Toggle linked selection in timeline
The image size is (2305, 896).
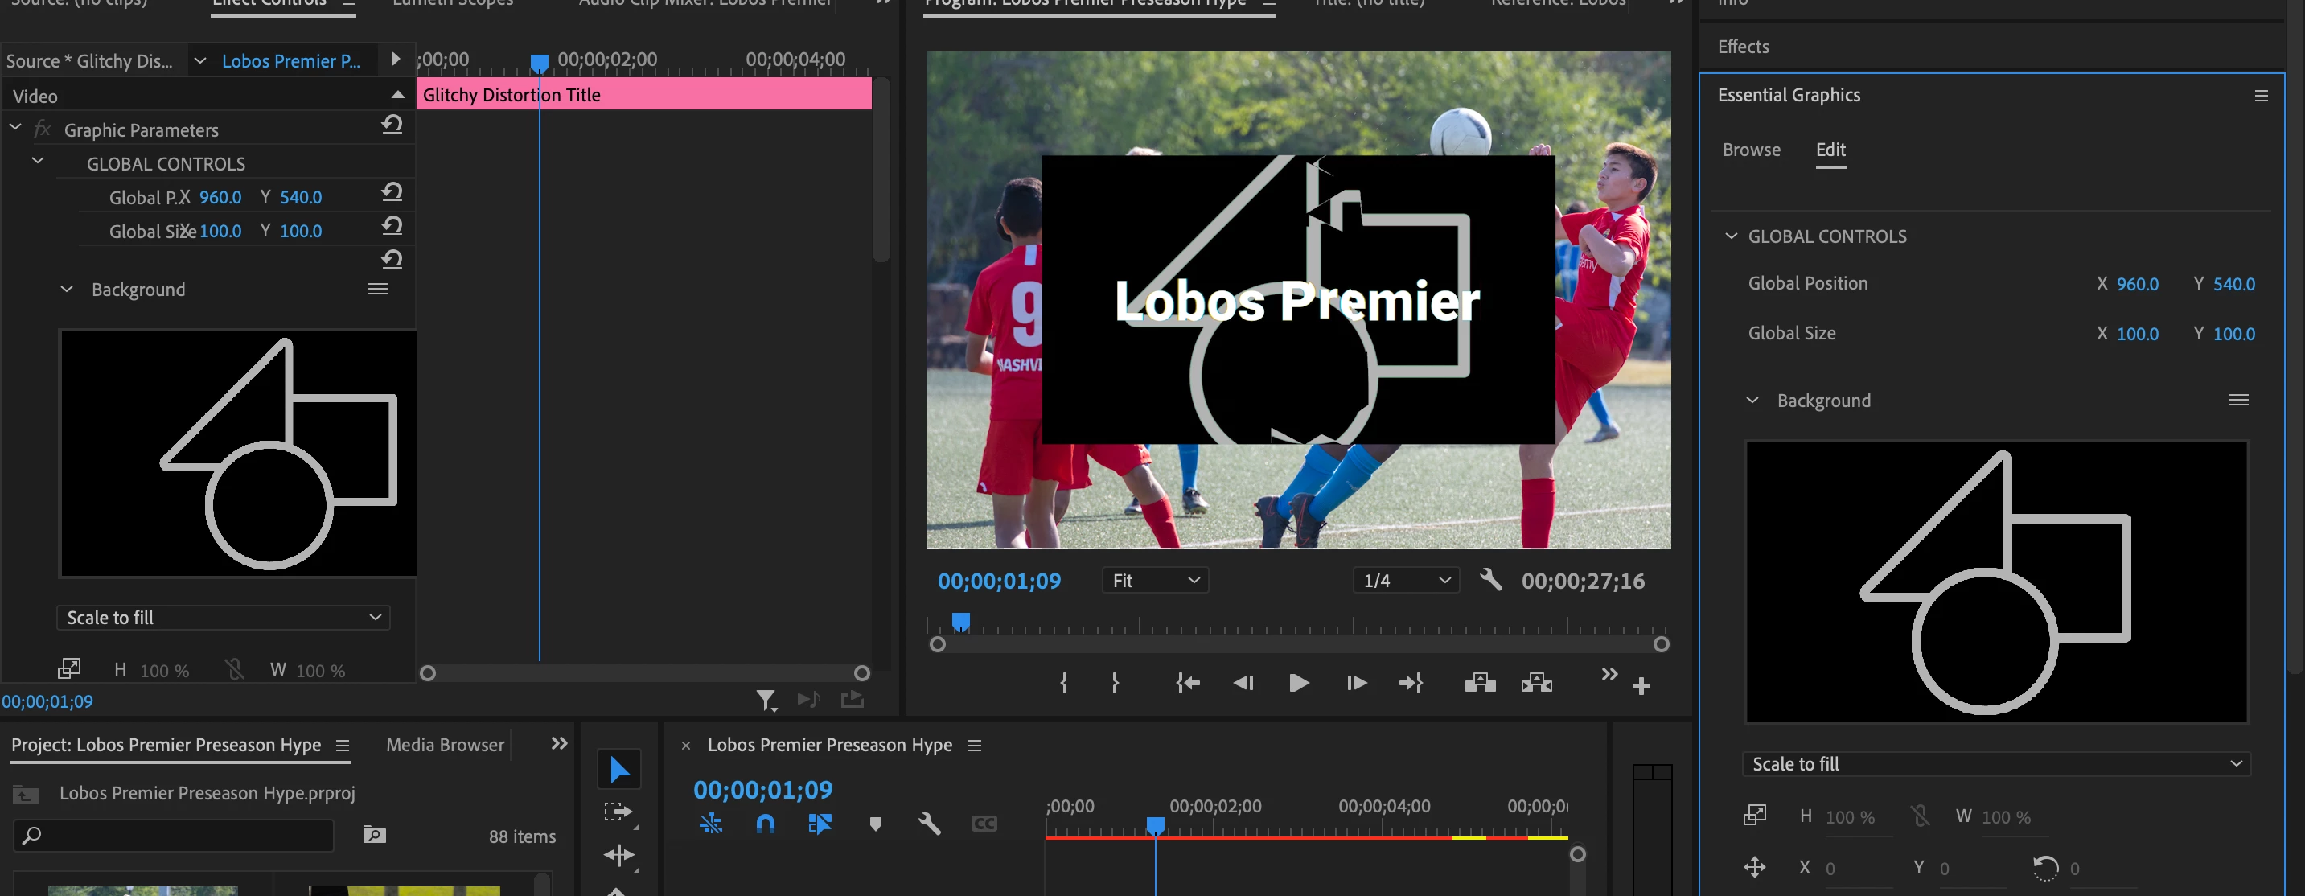(820, 824)
